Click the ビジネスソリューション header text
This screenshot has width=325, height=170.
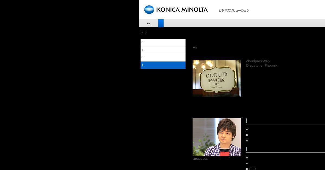(234, 11)
